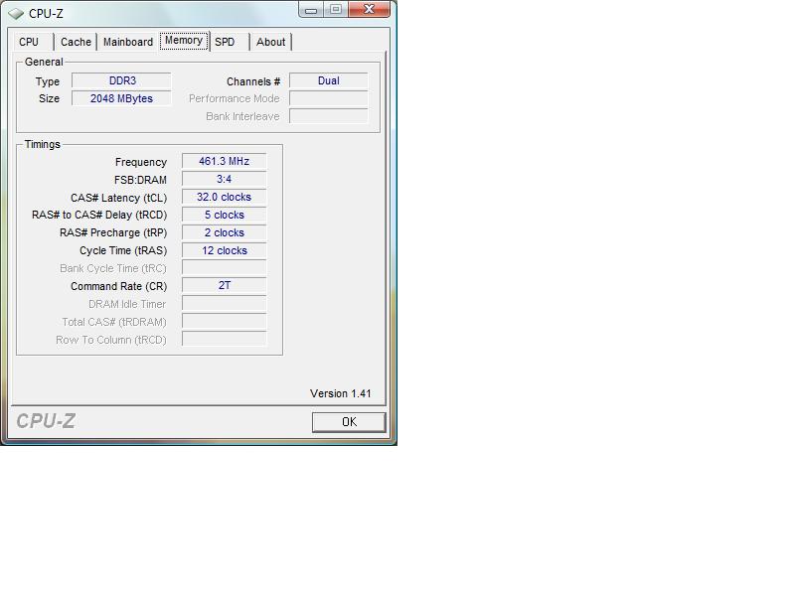Viewport: 795px width, 596px height.
Task: Click the disabled maximize button
Action: (336, 10)
